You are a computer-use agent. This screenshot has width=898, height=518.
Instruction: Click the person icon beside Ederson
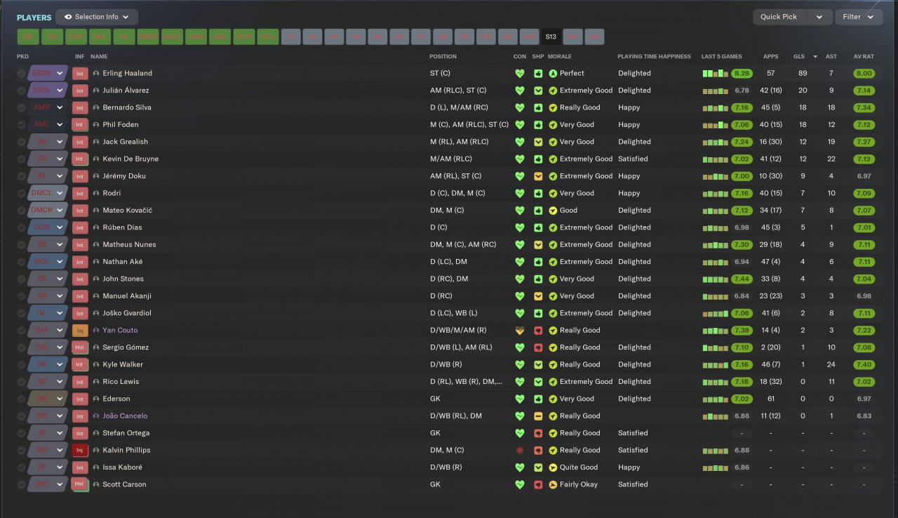[x=96, y=399]
